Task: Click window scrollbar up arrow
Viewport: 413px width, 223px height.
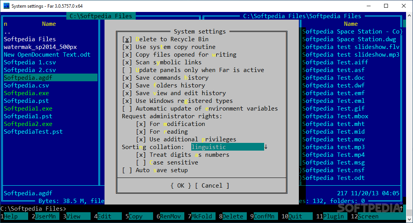Action: (409, 15)
